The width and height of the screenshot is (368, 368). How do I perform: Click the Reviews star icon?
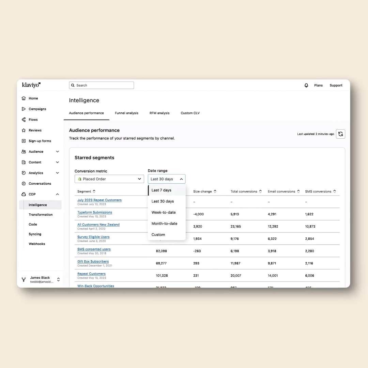pos(24,130)
